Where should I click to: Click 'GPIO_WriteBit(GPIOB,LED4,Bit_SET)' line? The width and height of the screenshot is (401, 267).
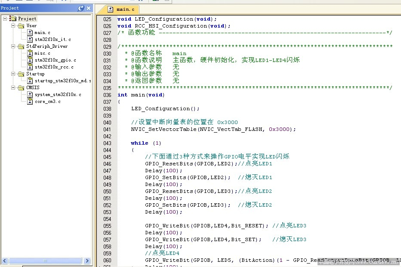pos(204,240)
